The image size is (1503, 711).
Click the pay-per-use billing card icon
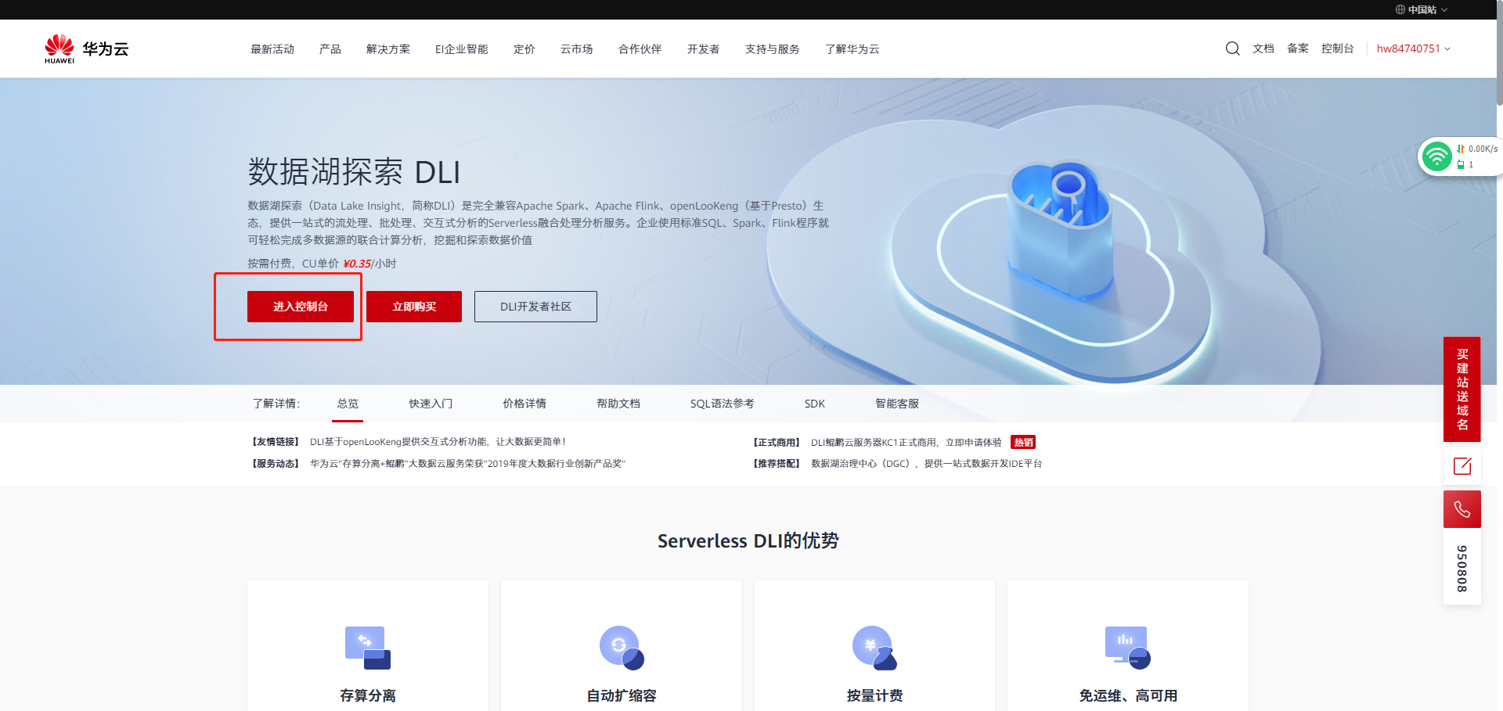(x=874, y=648)
